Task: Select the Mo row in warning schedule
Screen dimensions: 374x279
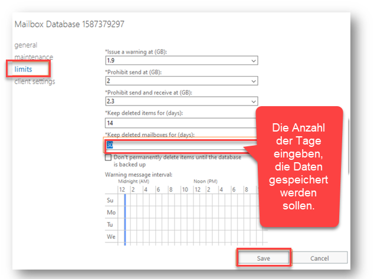Action: click(x=111, y=212)
